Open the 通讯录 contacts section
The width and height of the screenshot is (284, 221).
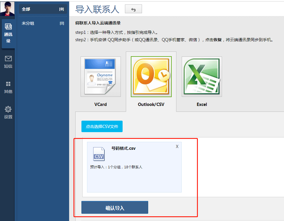pyautogui.click(x=8, y=34)
